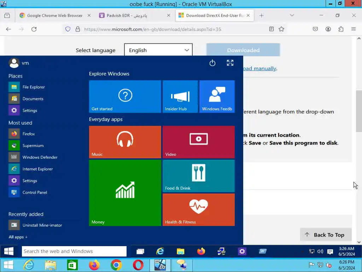The width and height of the screenshot is (362, 272).
Task: Open File Explorer from Places
Action: tap(27, 87)
